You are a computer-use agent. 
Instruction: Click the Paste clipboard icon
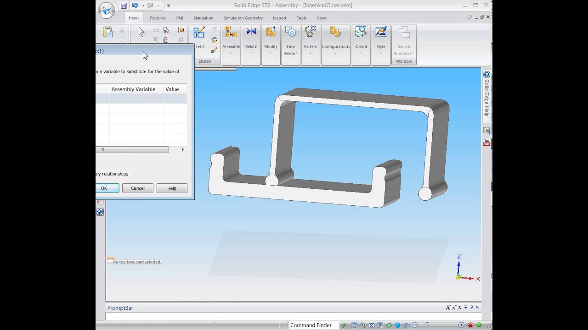tap(107, 32)
